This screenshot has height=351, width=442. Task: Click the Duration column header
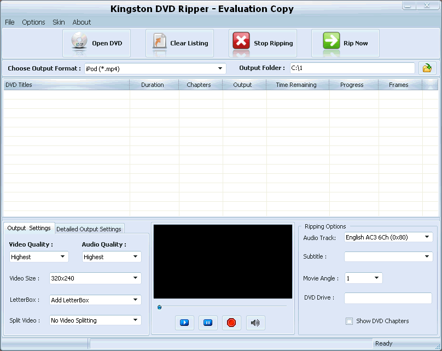click(x=154, y=85)
